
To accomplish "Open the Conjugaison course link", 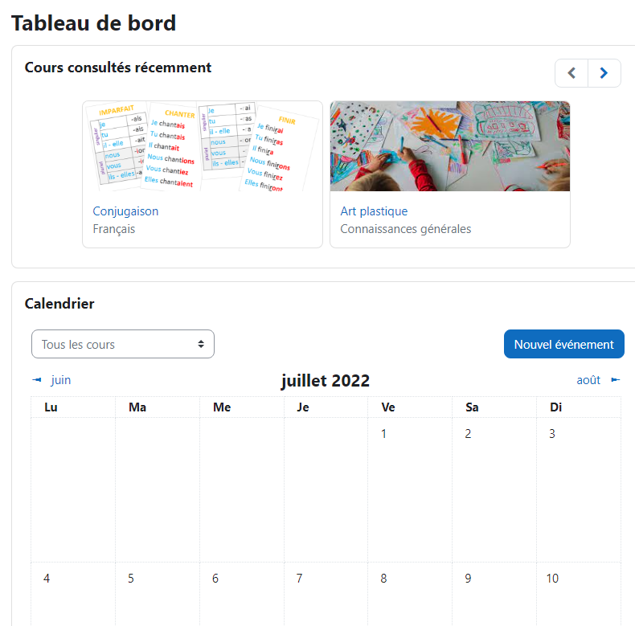I will coord(125,211).
